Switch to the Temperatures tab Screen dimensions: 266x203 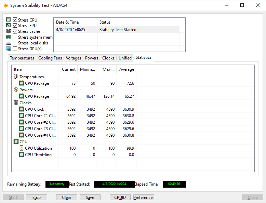pyautogui.click(x=22, y=58)
